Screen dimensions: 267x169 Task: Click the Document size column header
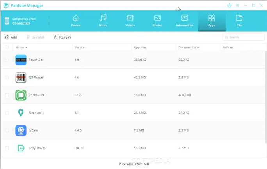click(189, 47)
